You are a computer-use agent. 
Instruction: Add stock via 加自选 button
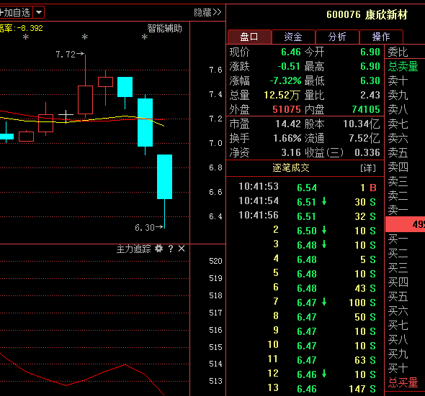click(x=16, y=12)
